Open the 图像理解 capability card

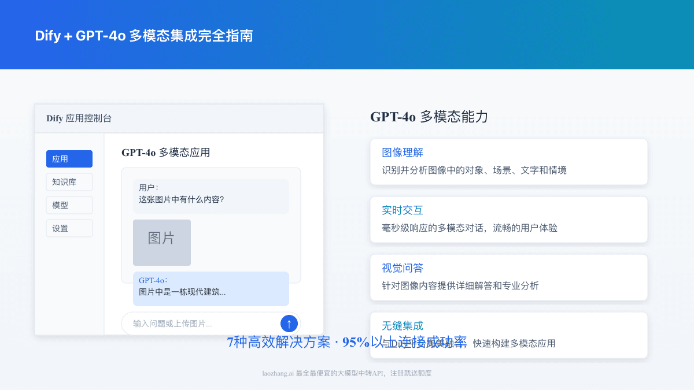pyautogui.click(x=509, y=162)
